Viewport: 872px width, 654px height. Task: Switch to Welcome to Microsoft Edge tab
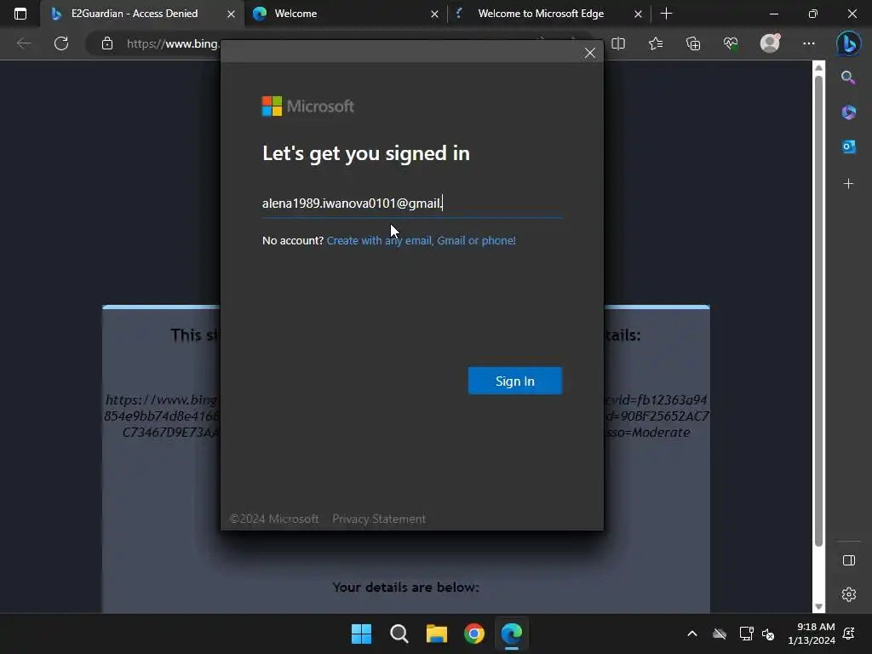[x=549, y=14]
